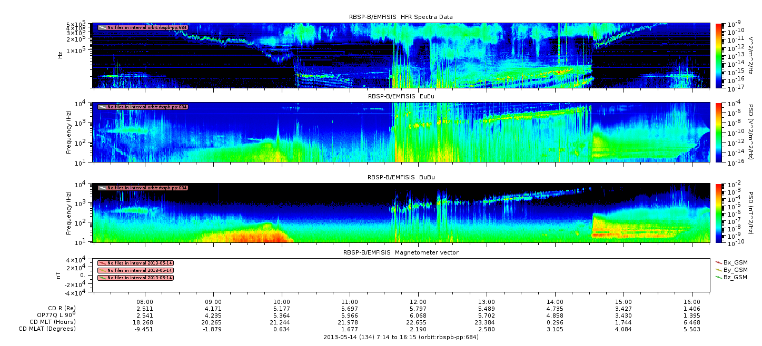Viewport: 762px width, 346px height.
Task: Click the warning icon in the EuEu panel
Action: (x=102, y=107)
